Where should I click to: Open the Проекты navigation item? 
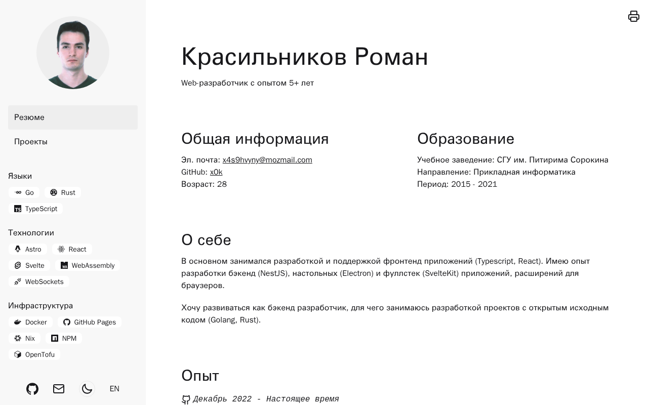point(73,142)
